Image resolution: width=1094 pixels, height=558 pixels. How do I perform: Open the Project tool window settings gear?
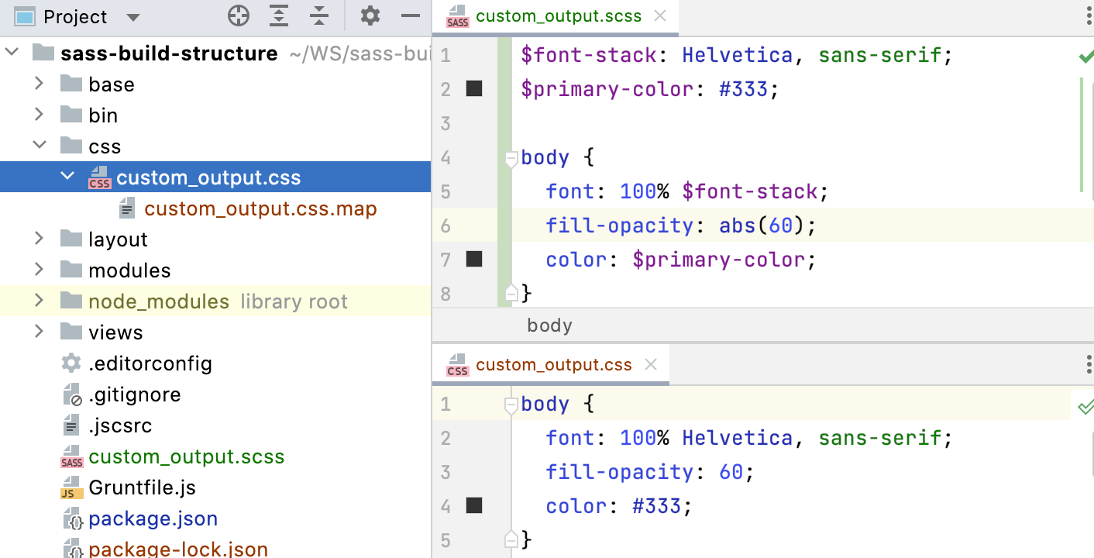[x=370, y=15]
